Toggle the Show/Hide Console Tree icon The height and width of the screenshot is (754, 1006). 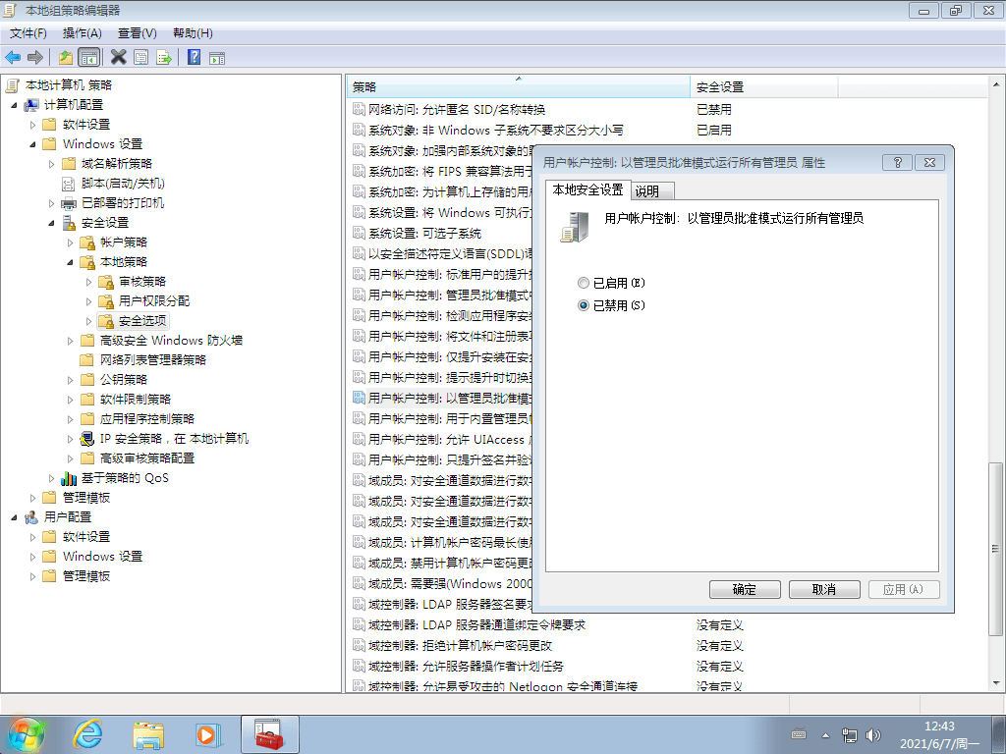coord(88,57)
